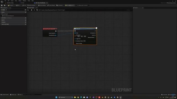
Task: Open the Help menu
Action: pyautogui.click(x=33, y=1)
